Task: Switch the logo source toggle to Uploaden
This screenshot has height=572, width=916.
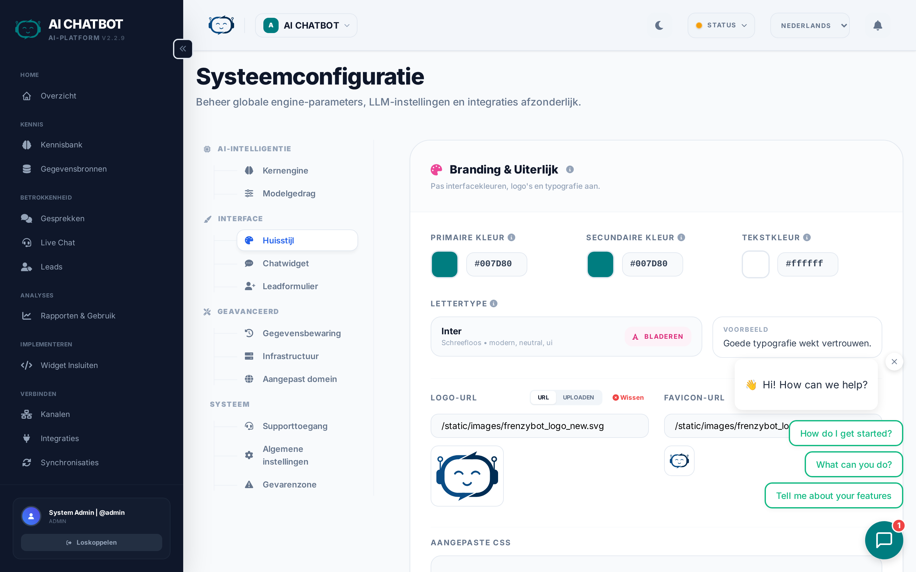Action: [578, 398]
